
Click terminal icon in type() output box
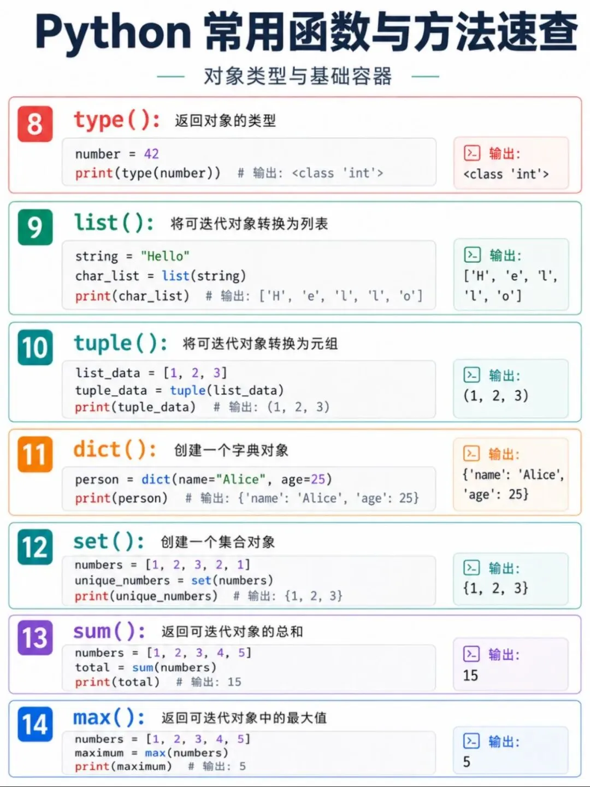pos(472,153)
